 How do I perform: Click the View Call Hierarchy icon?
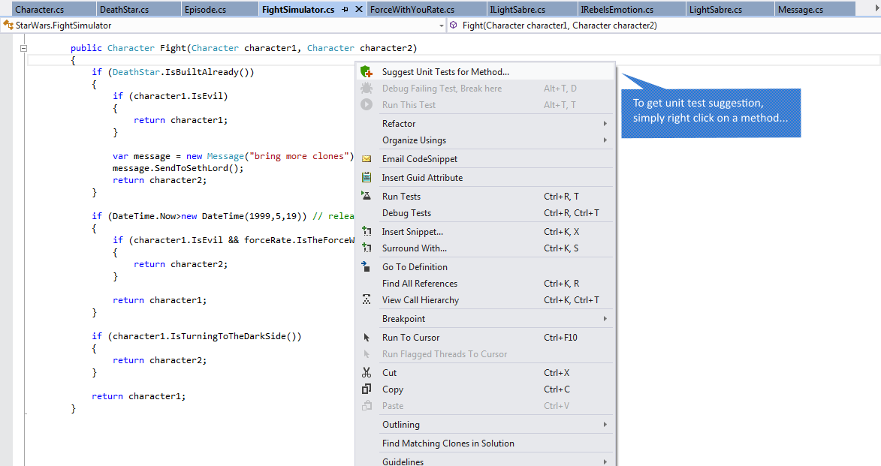367,299
